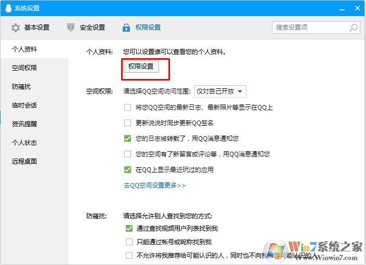Click the gear icon for 基本设置
This screenshot has width=366, height=265.
(x=16, y=28)
